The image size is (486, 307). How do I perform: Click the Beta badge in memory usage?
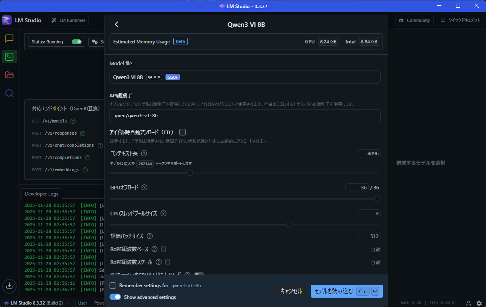coord(181,41)
